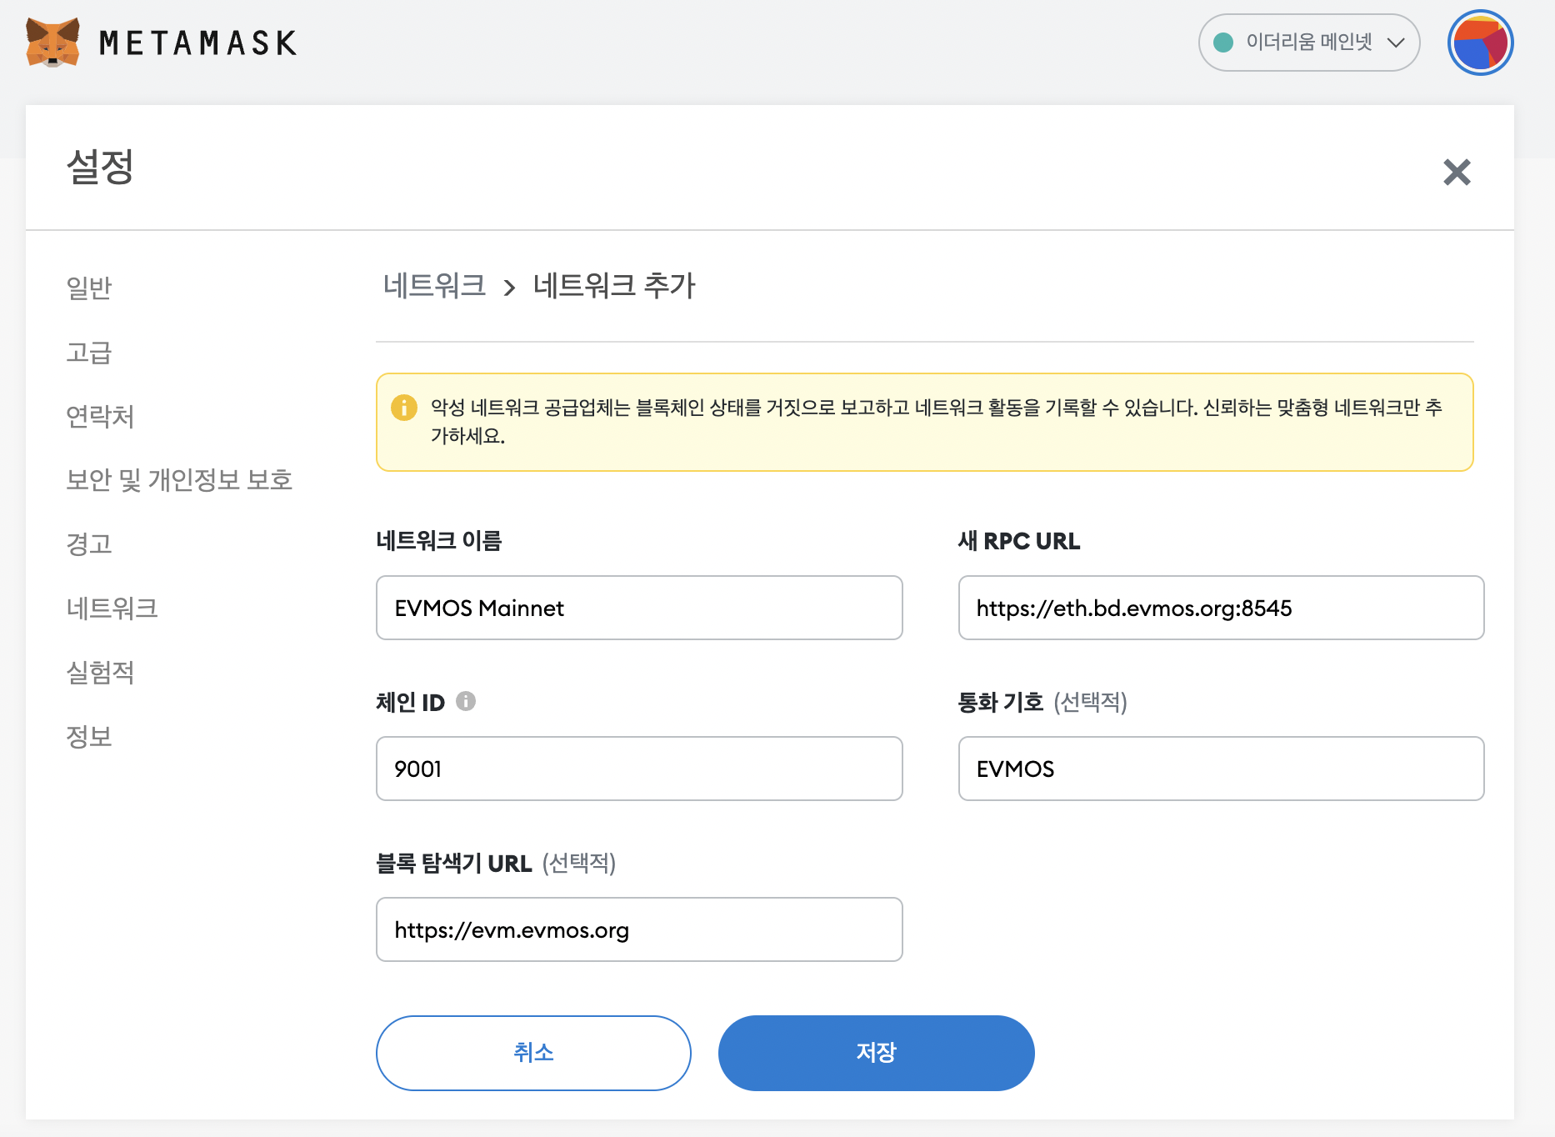The height and width of the screenshot is (1137, 1555).
Task: Click the 저장 button
Action: coord(876,1053)
